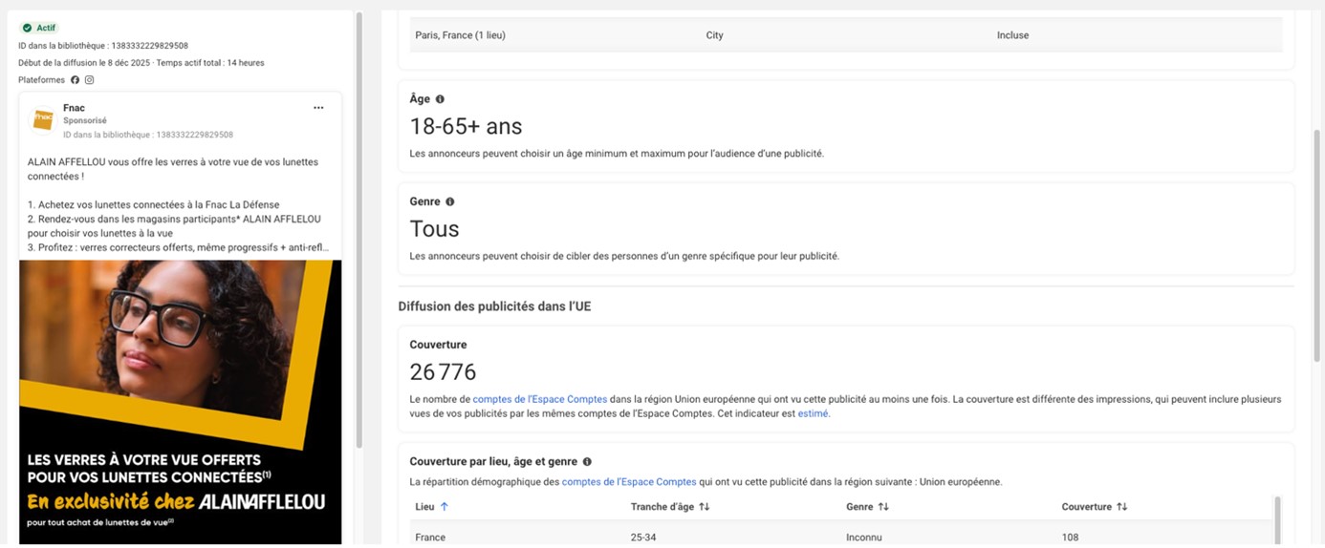The height and width of the screenshot is (548, 1325).
Task: Open 'comptes de l'Espace Comptes' link under Couverture
Action: click(x=539, y=399)
